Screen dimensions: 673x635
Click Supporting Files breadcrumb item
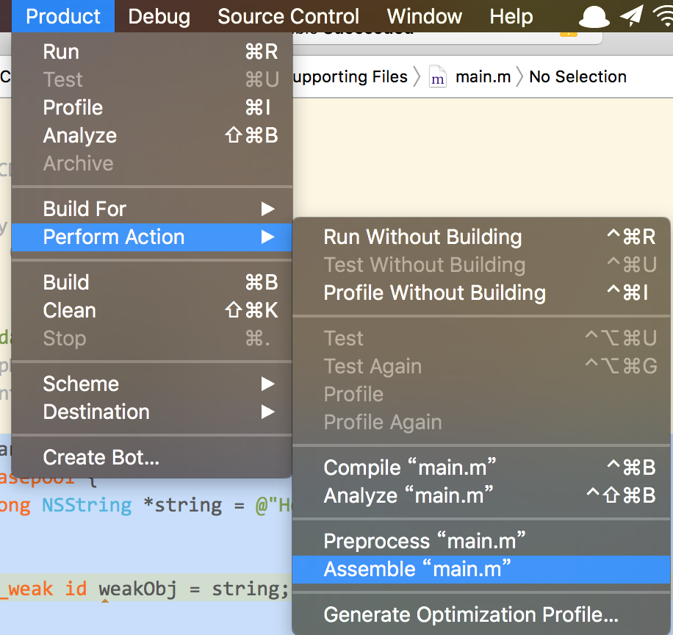(x=350, y=77)
